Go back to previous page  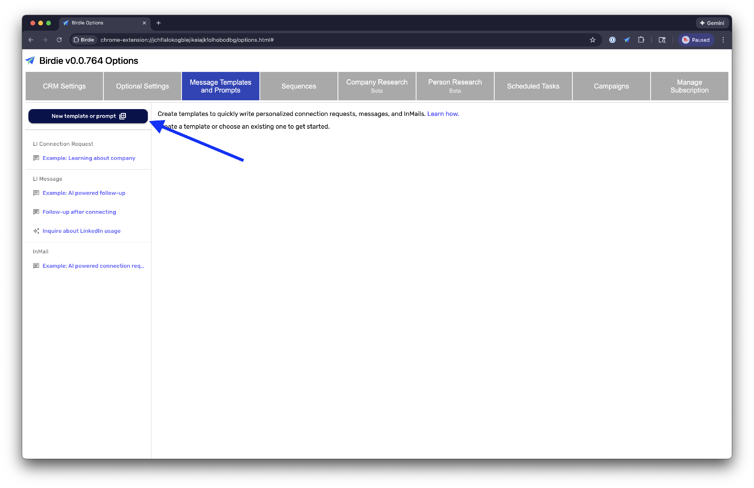pos(31,40)
